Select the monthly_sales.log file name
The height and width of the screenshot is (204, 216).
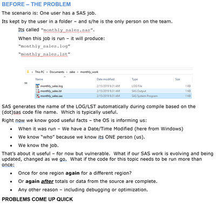point(51,86)
